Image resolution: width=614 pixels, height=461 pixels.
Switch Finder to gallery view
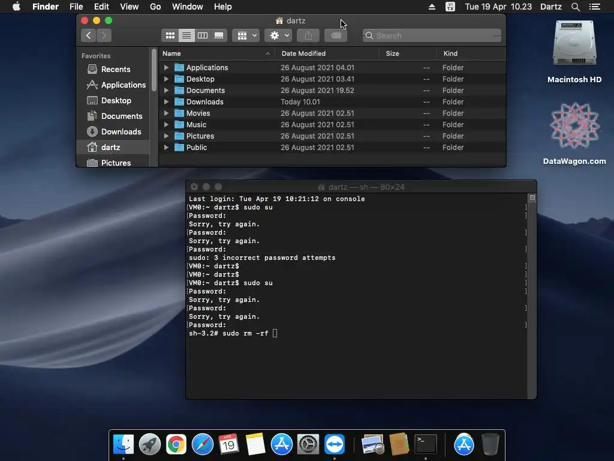coord(219,35)
